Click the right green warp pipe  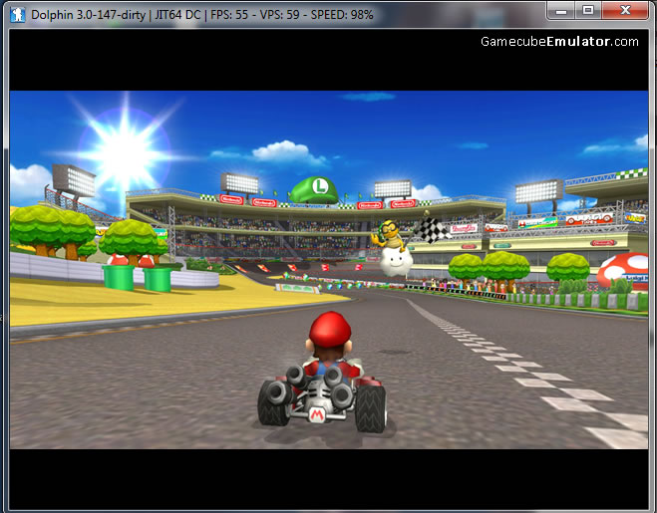pos(158,277)
